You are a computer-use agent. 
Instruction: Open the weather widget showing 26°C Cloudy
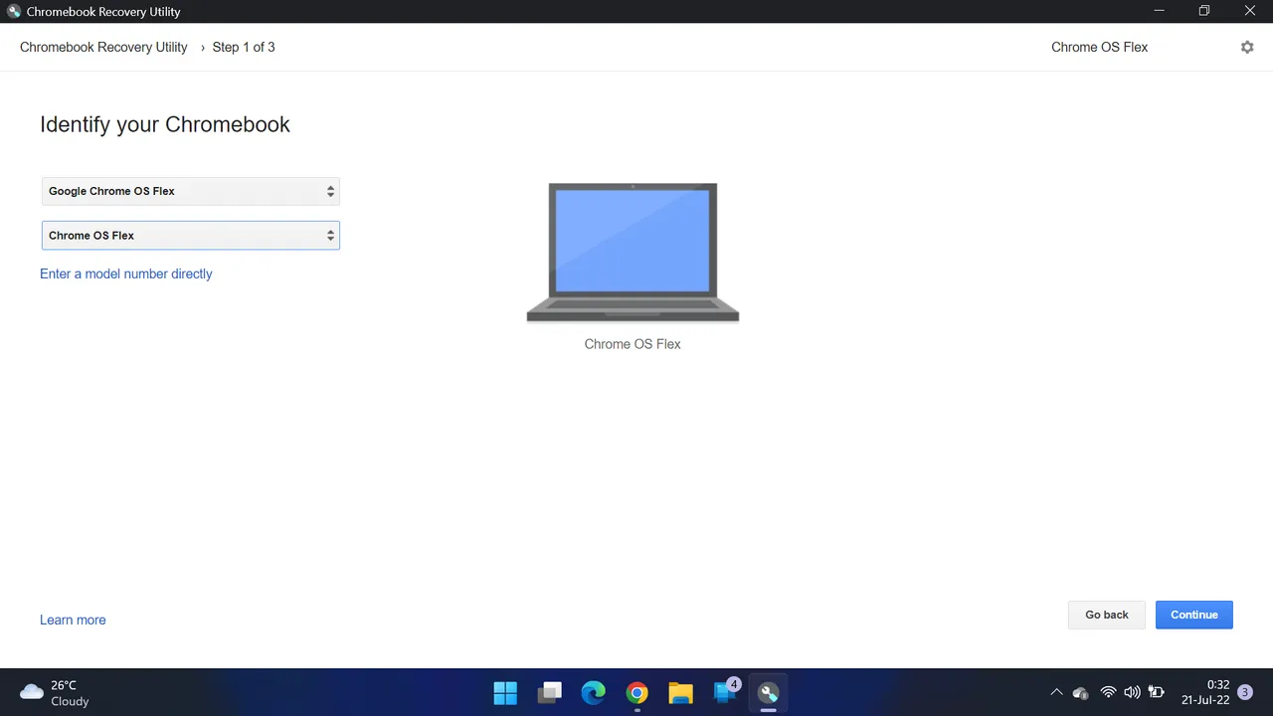[55, 692]
